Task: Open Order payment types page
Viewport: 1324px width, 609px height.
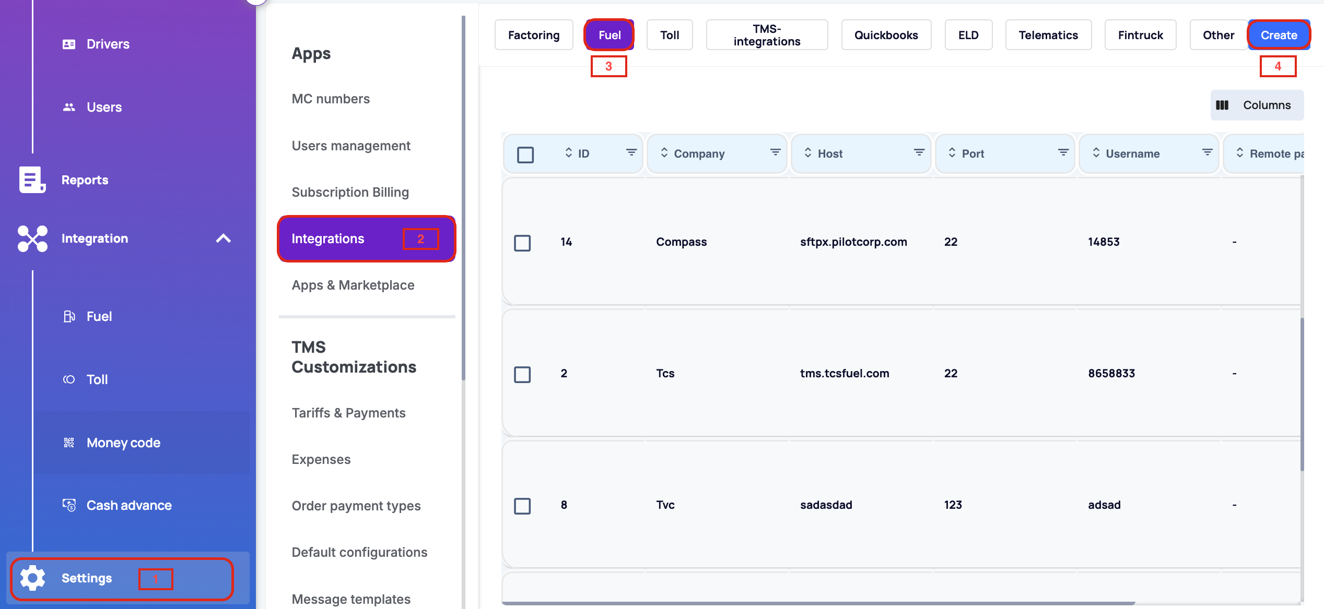Action: pyautogui.click(x=356, y=506)
